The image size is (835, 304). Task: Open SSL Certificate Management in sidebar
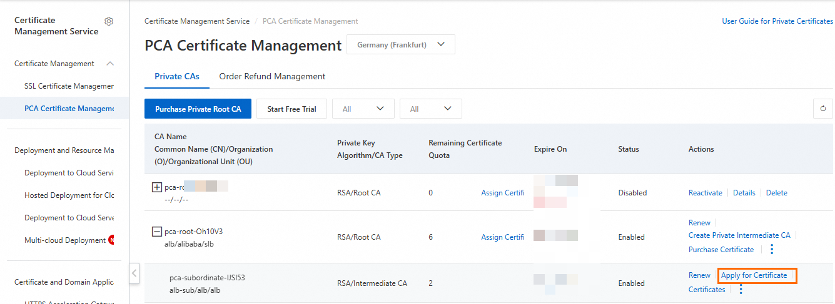[x=69, y=86]
